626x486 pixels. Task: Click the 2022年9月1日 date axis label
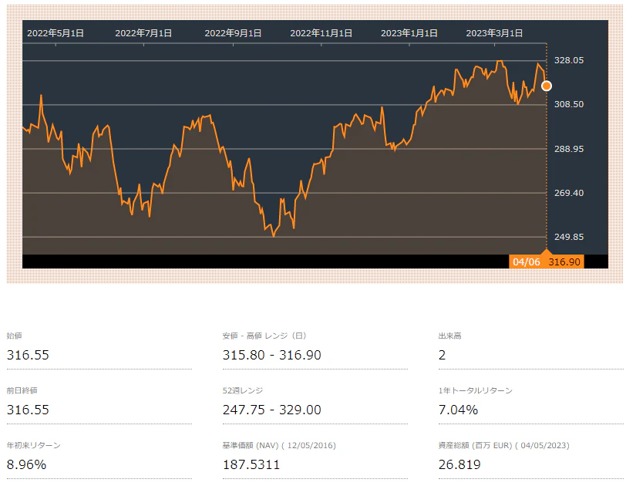click(x=233, y=33)
